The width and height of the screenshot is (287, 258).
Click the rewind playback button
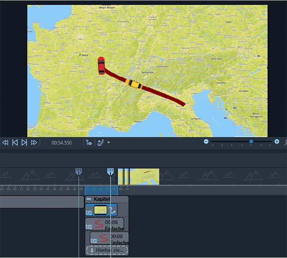tap(5, 143)
